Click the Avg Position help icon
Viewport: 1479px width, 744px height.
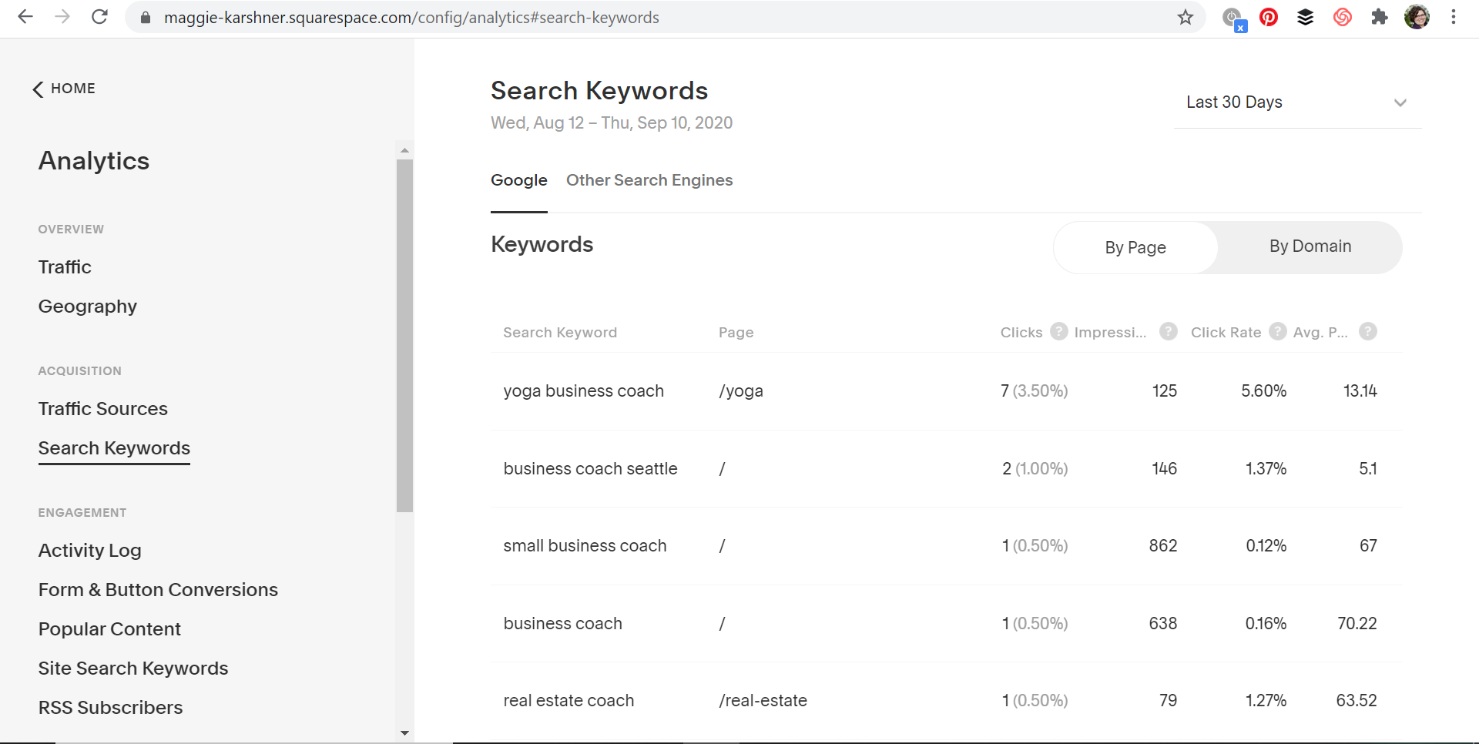point(1368,331)
